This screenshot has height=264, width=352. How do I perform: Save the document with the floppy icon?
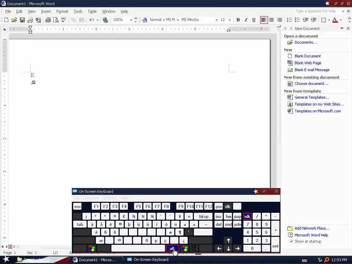point(22,20)
